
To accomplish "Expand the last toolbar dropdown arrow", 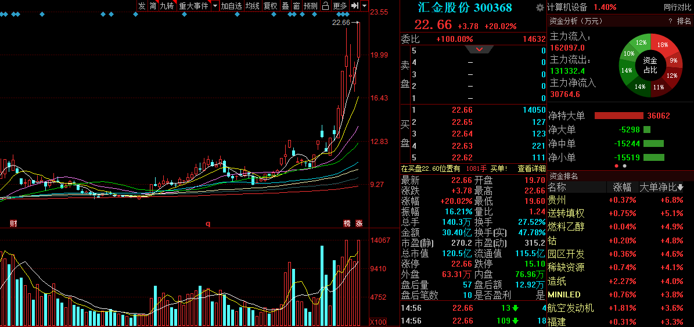I will (x=364, y=6).
